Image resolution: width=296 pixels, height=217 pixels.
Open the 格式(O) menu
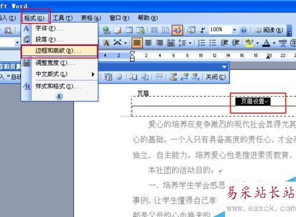(x=34, y=18)
